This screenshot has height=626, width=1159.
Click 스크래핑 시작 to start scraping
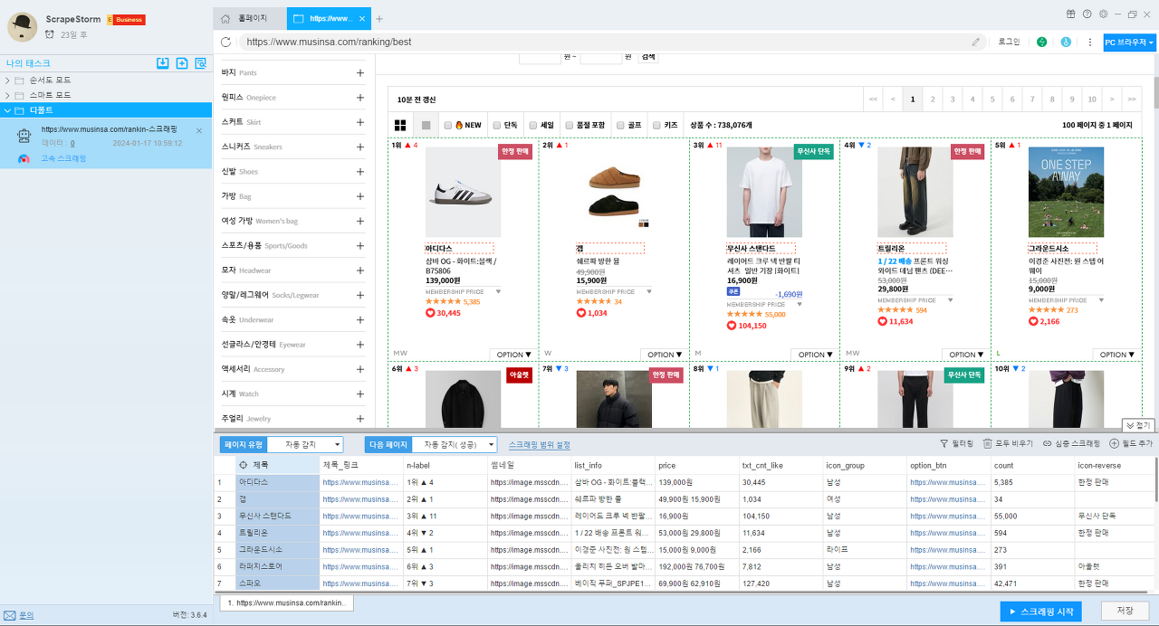1041,612
